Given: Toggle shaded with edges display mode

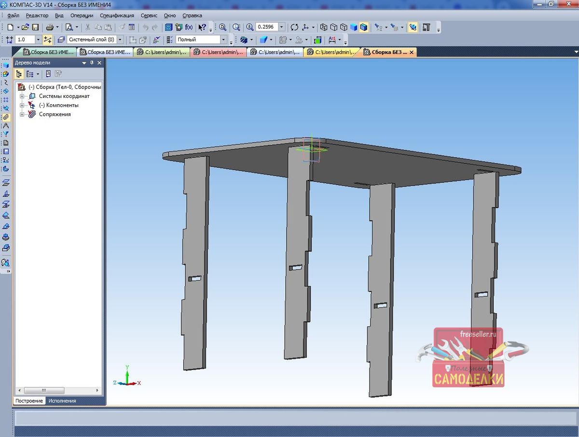Looking at the screenshot, I should pos(363,27).
